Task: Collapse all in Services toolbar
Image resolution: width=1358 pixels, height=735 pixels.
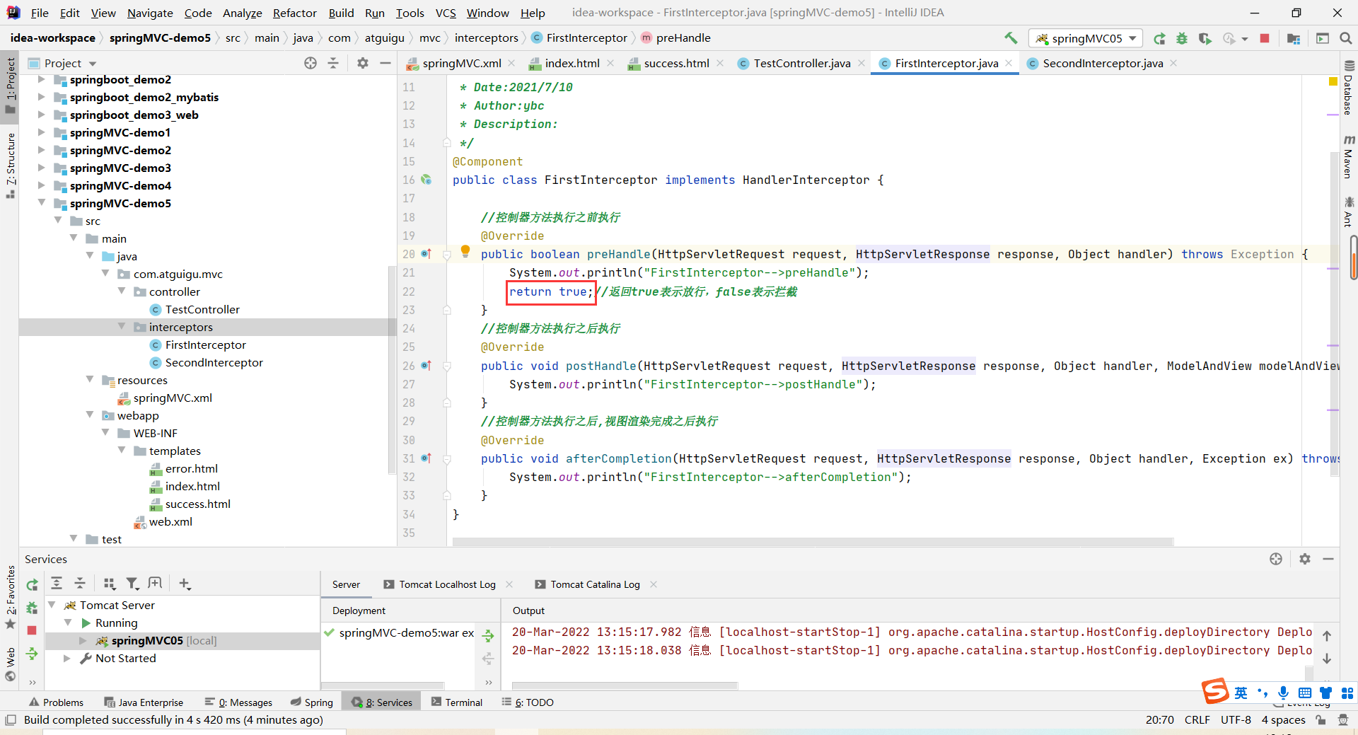Action: [80, 583]
